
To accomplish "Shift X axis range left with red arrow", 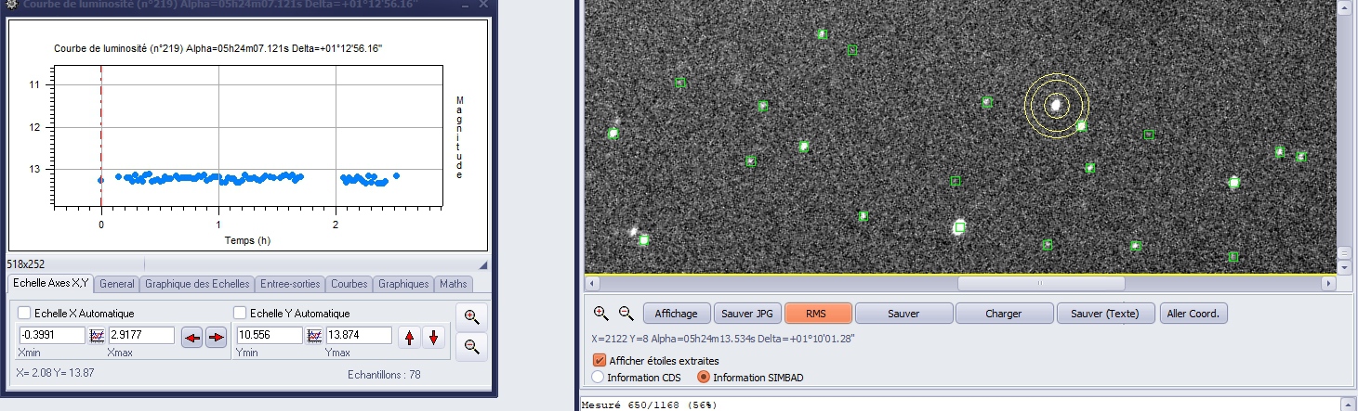I will click(192, 337).
